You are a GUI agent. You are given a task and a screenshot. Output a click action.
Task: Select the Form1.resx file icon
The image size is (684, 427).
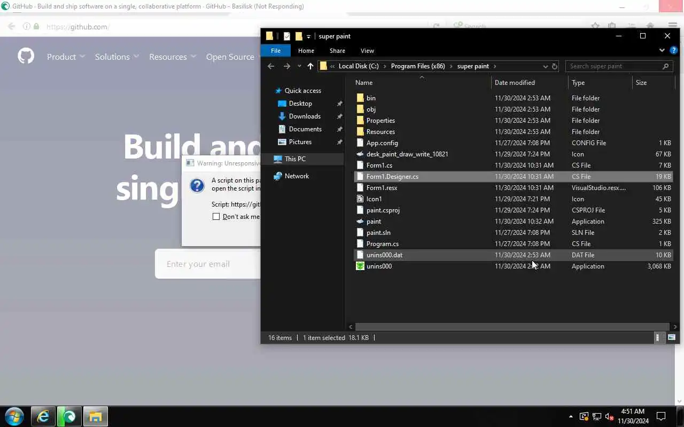tap(360, 187)
